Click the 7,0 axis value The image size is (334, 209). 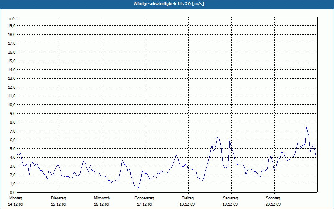click(13, 131)
